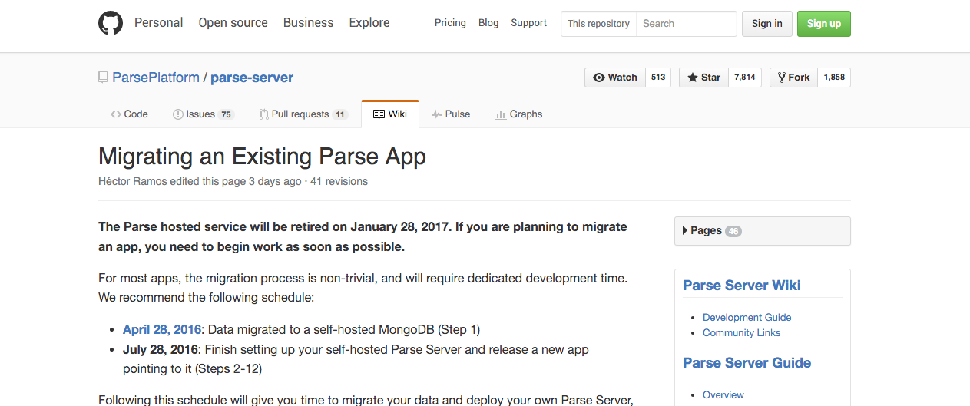Click the Wiki tab book icon
This screenshot has width=970, height=406.
379,114
